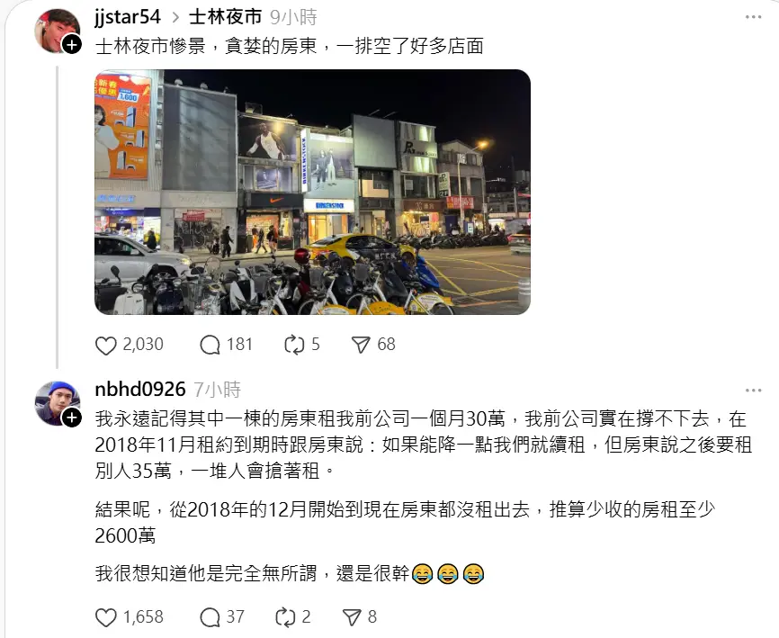Like nbhd0926's reply
779x638 pixels.
click(x=106, y=617)
